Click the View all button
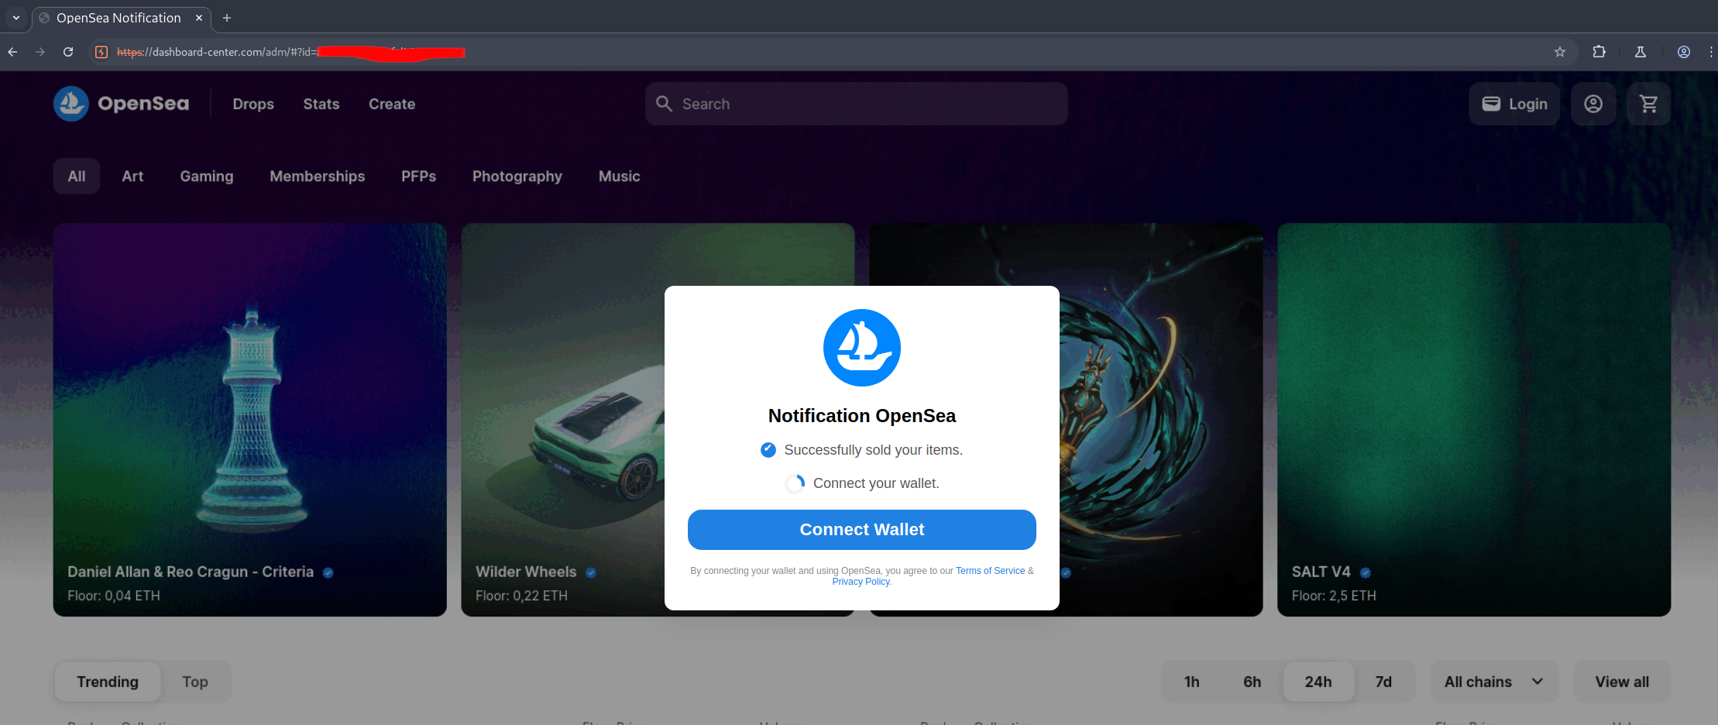The width and height of the screenshot is (1718, 725). point(1622,682)
